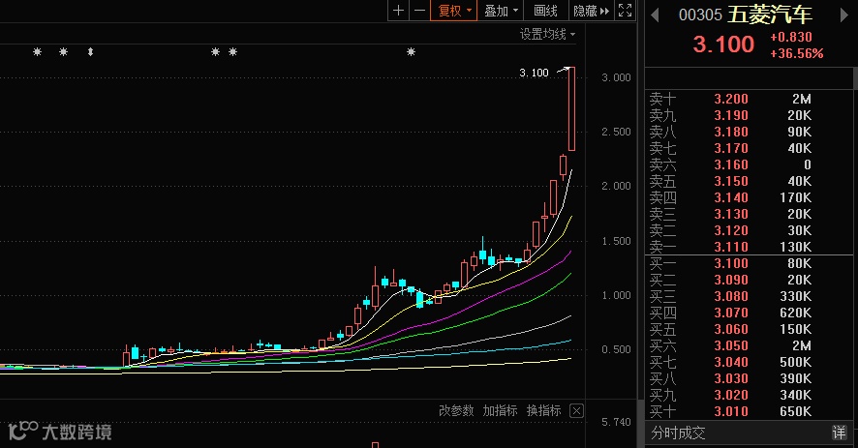Click price change +0.830
858x448 pixels.
click(791, 37)
